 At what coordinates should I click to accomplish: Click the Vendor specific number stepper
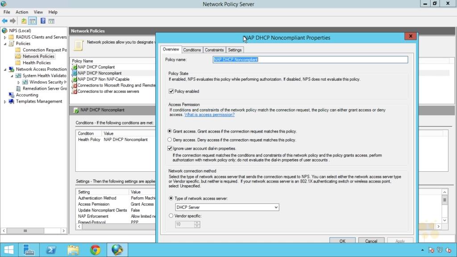click(197, 224)
